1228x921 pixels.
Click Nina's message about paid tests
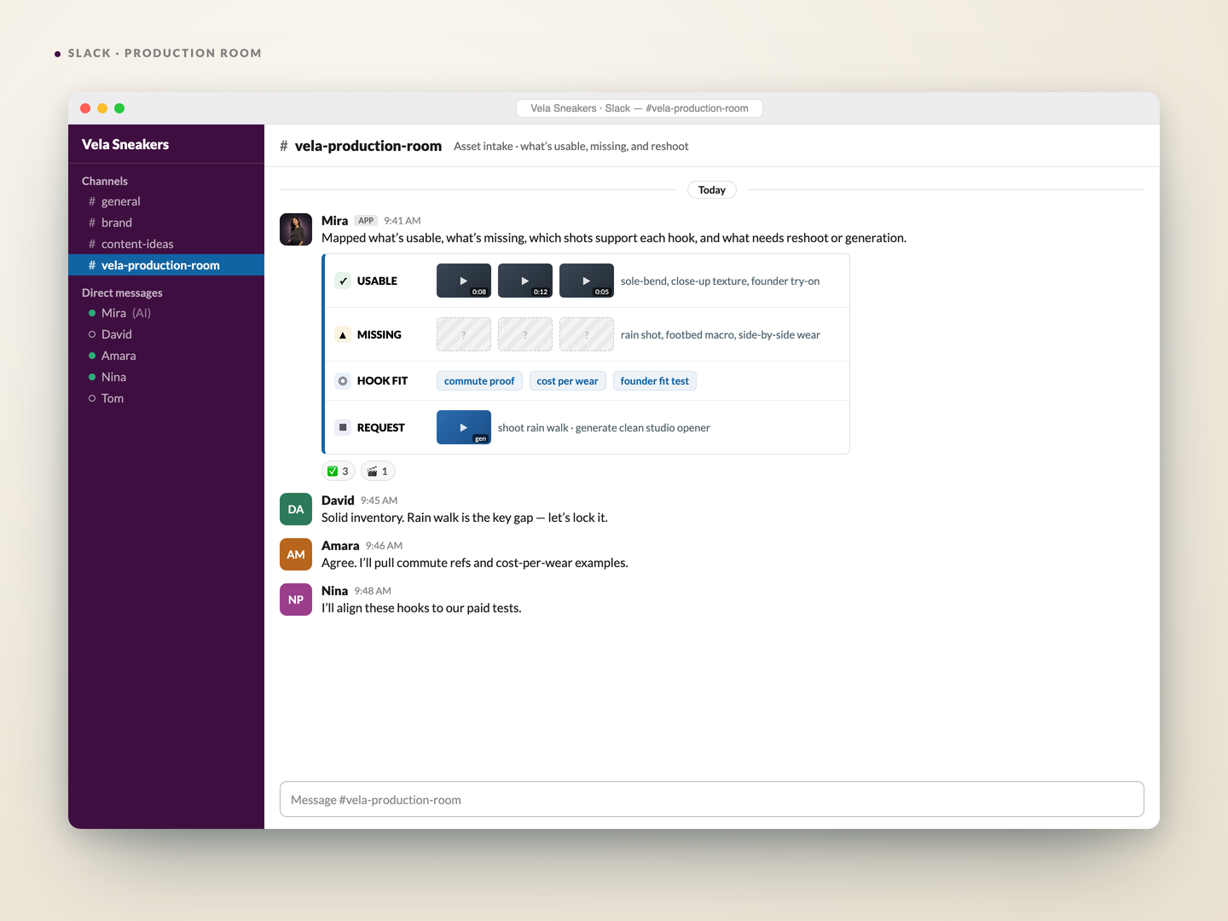click(421, 608)
